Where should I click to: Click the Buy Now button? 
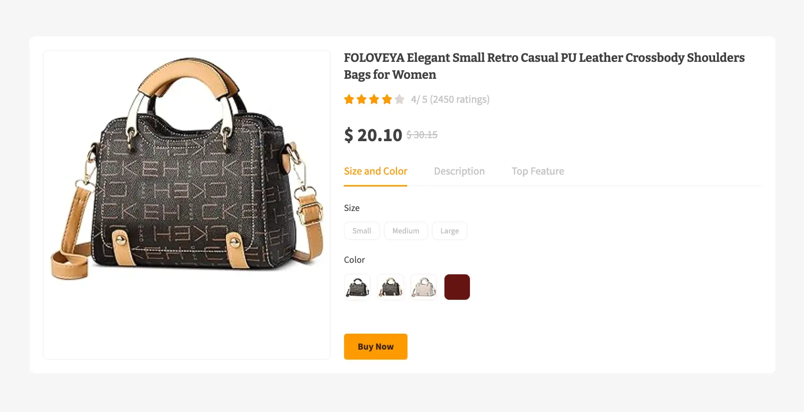coord(376,346)
